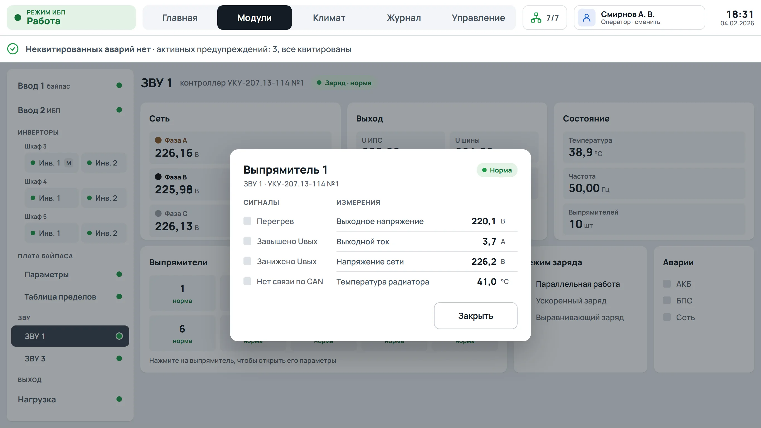Toggle the АКБ alarm checkbox
The image size is (761, 428).
click(667, 284)
